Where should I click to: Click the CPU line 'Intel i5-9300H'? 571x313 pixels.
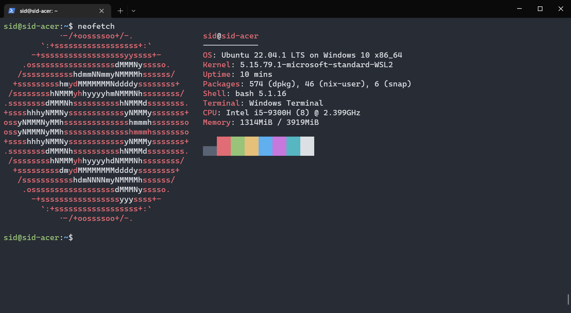pos(259,113)
